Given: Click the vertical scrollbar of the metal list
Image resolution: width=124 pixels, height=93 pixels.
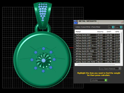Looking at the screenshot, I should [122, 38].
